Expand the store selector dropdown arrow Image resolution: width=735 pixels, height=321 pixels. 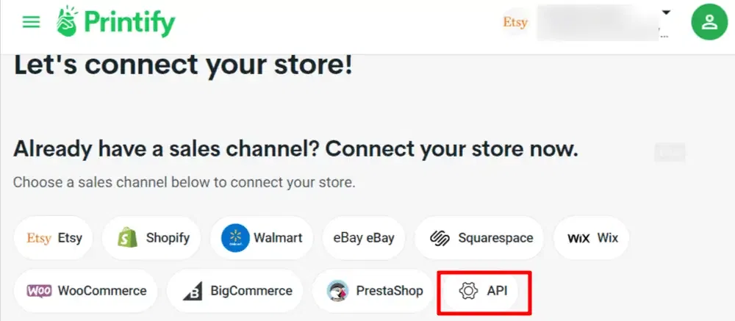(x=667, y=12)
